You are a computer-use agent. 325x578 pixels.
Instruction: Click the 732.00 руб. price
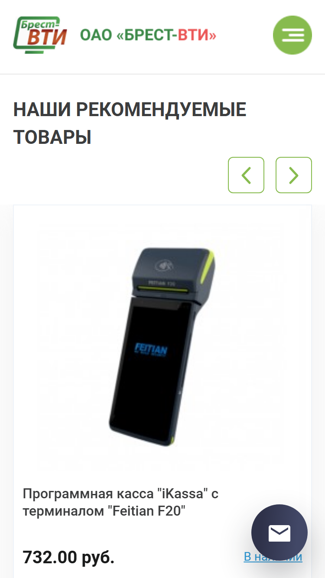pyautogui.click(x=68, y=557)
